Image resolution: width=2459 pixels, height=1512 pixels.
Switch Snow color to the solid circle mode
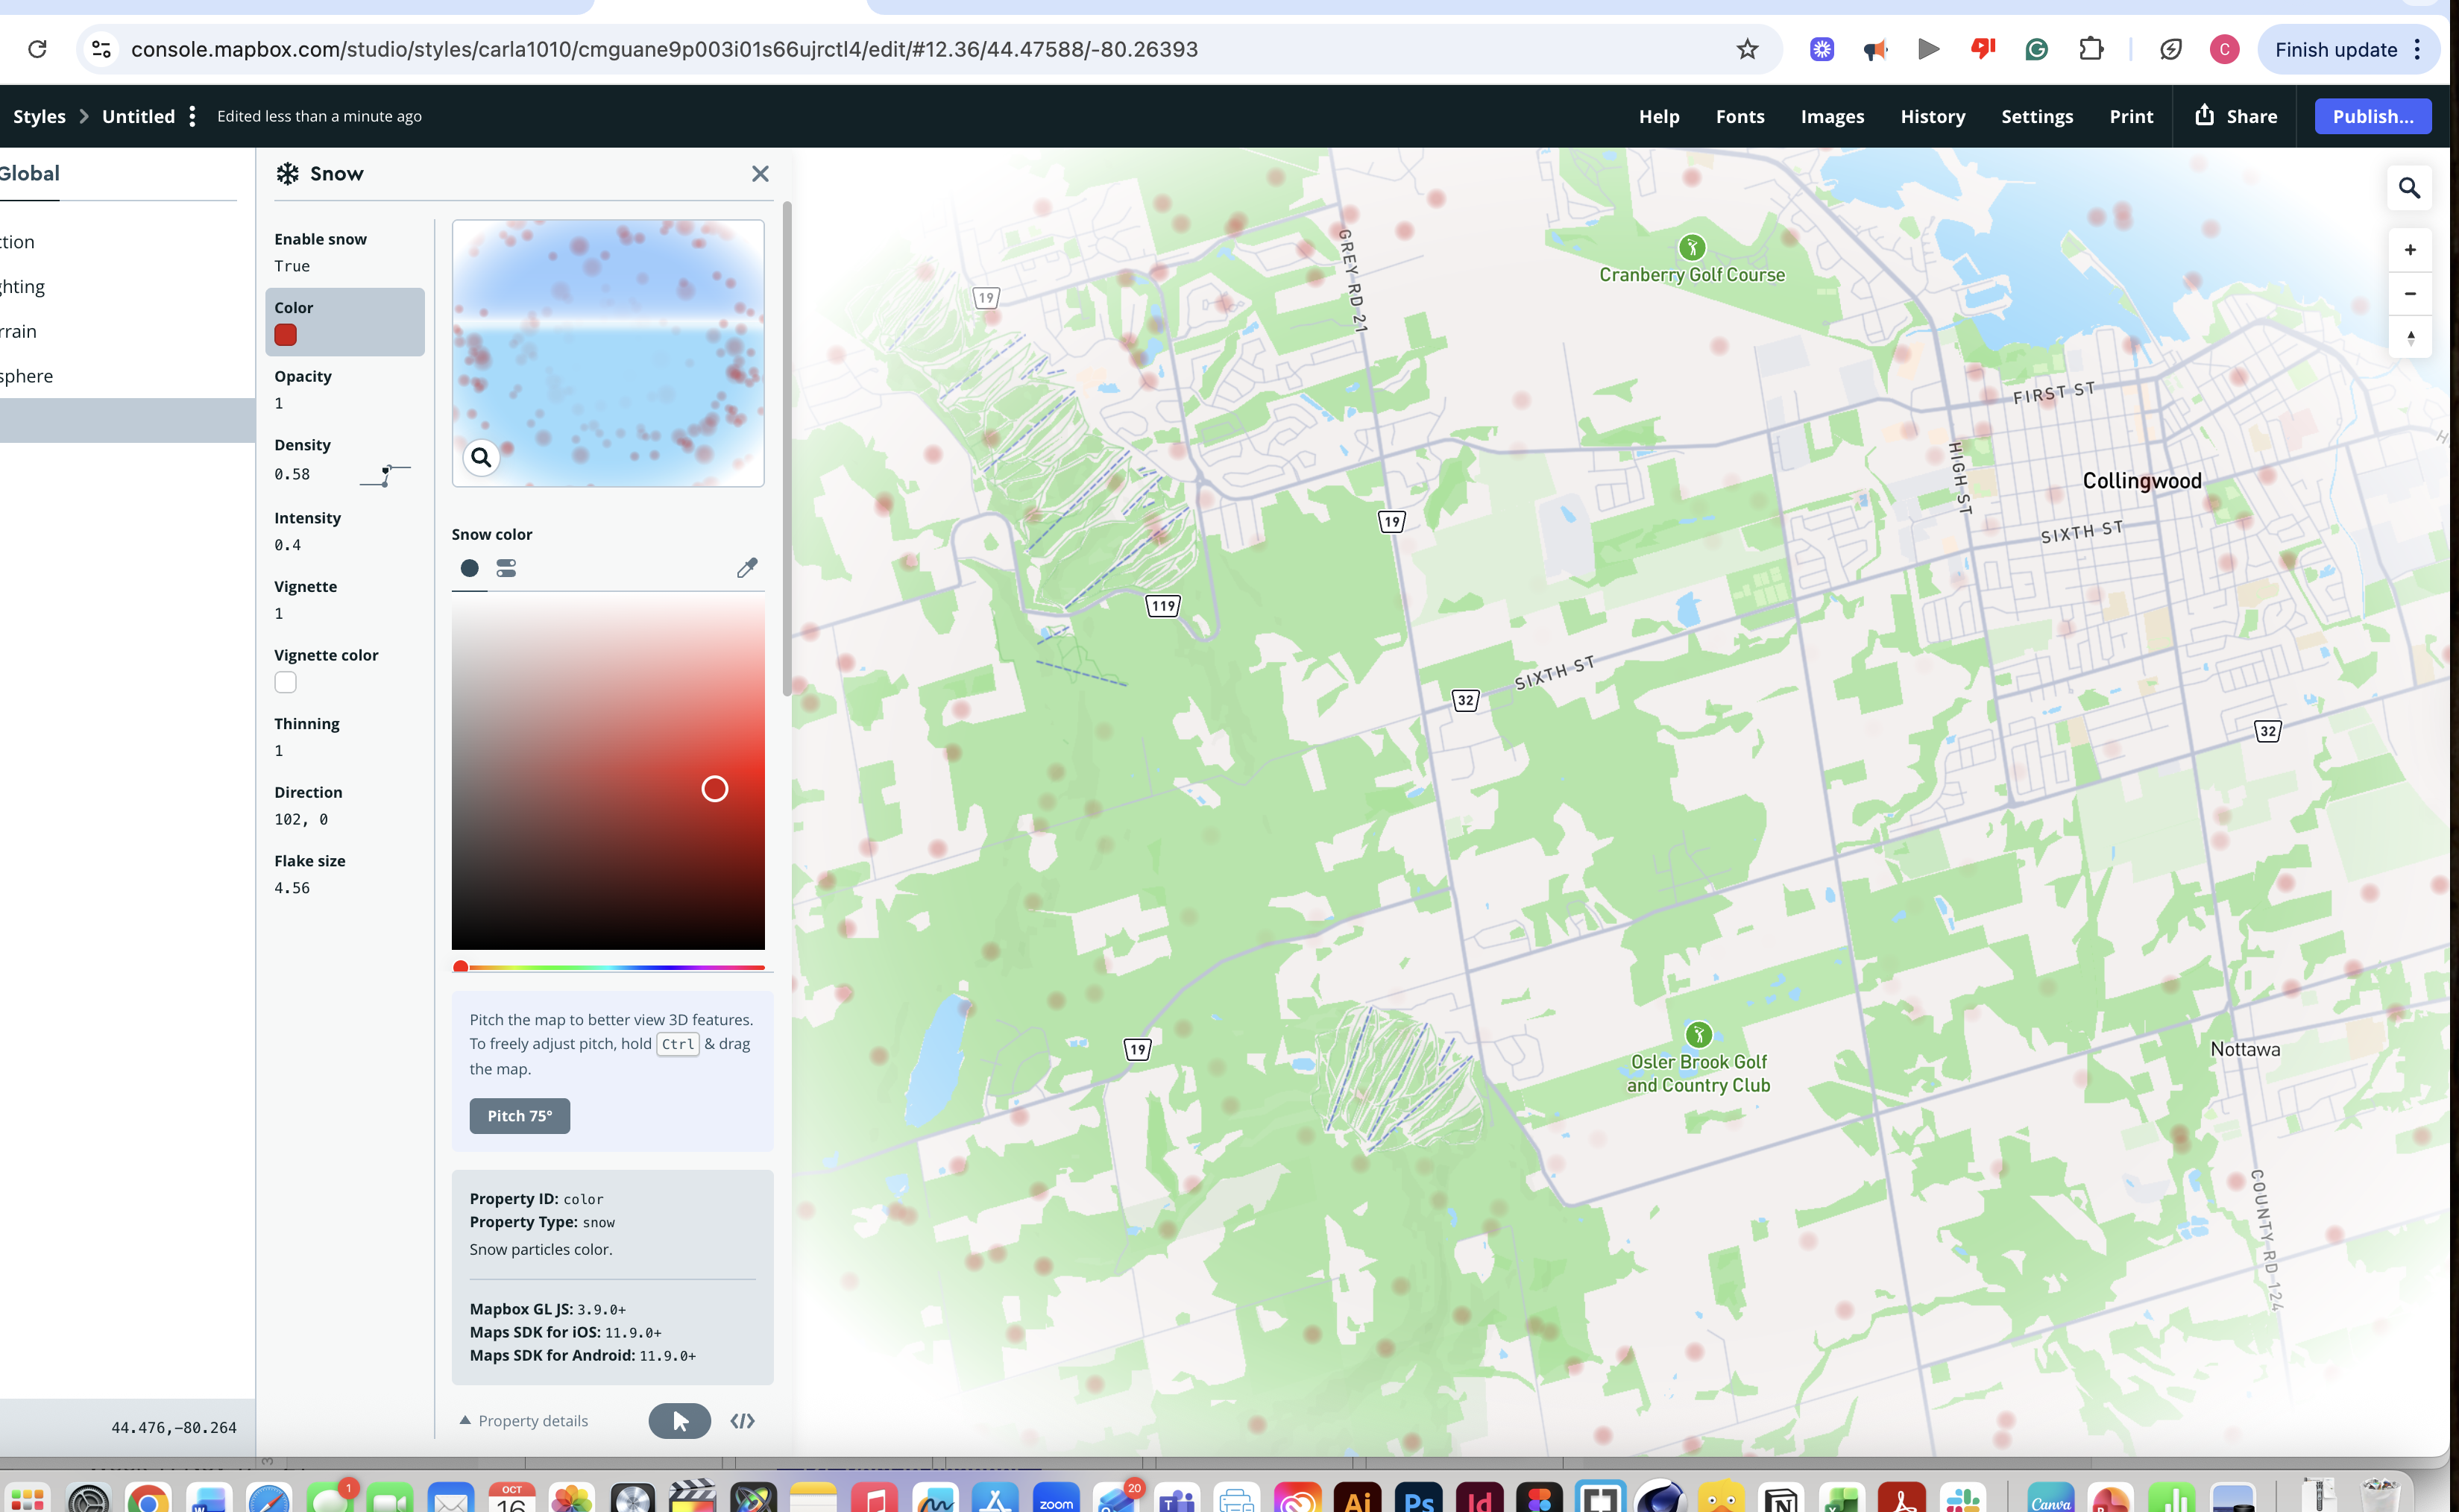tap(470, 567)
